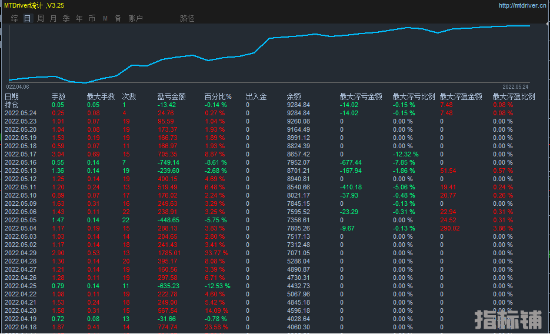Click the 3.04 lots cell
The height and width of the screenshot is (334, 550).
point(58,154)
